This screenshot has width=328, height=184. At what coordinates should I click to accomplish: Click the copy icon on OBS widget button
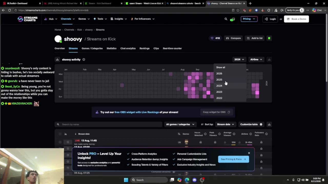coord(229,112)
